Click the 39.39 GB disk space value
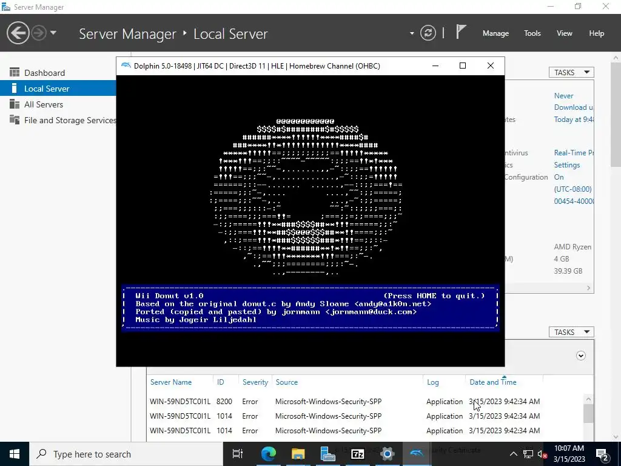 [568, 271]
